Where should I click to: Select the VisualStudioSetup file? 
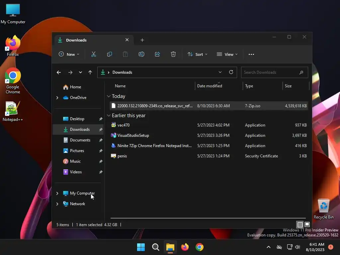pyautogui.click(x=209, y=135)
